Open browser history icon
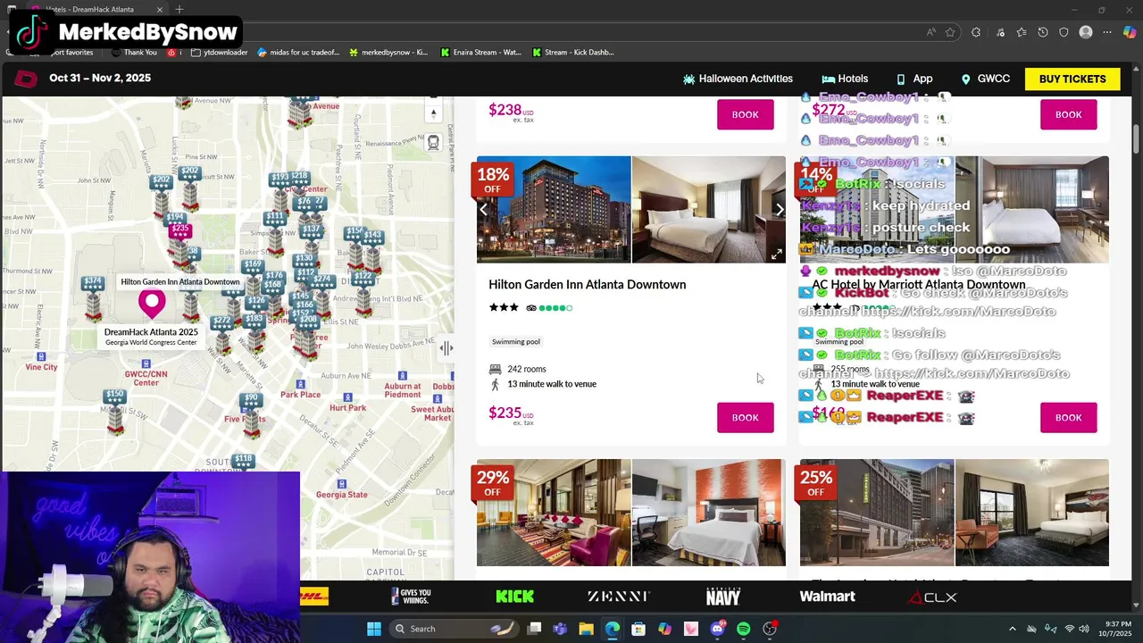 [1042, 32]
